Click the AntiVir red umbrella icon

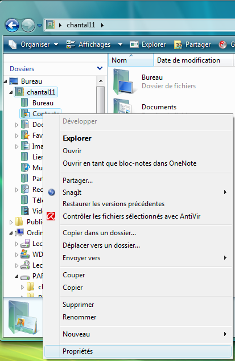pyautogui.click(x=51, y=216)
